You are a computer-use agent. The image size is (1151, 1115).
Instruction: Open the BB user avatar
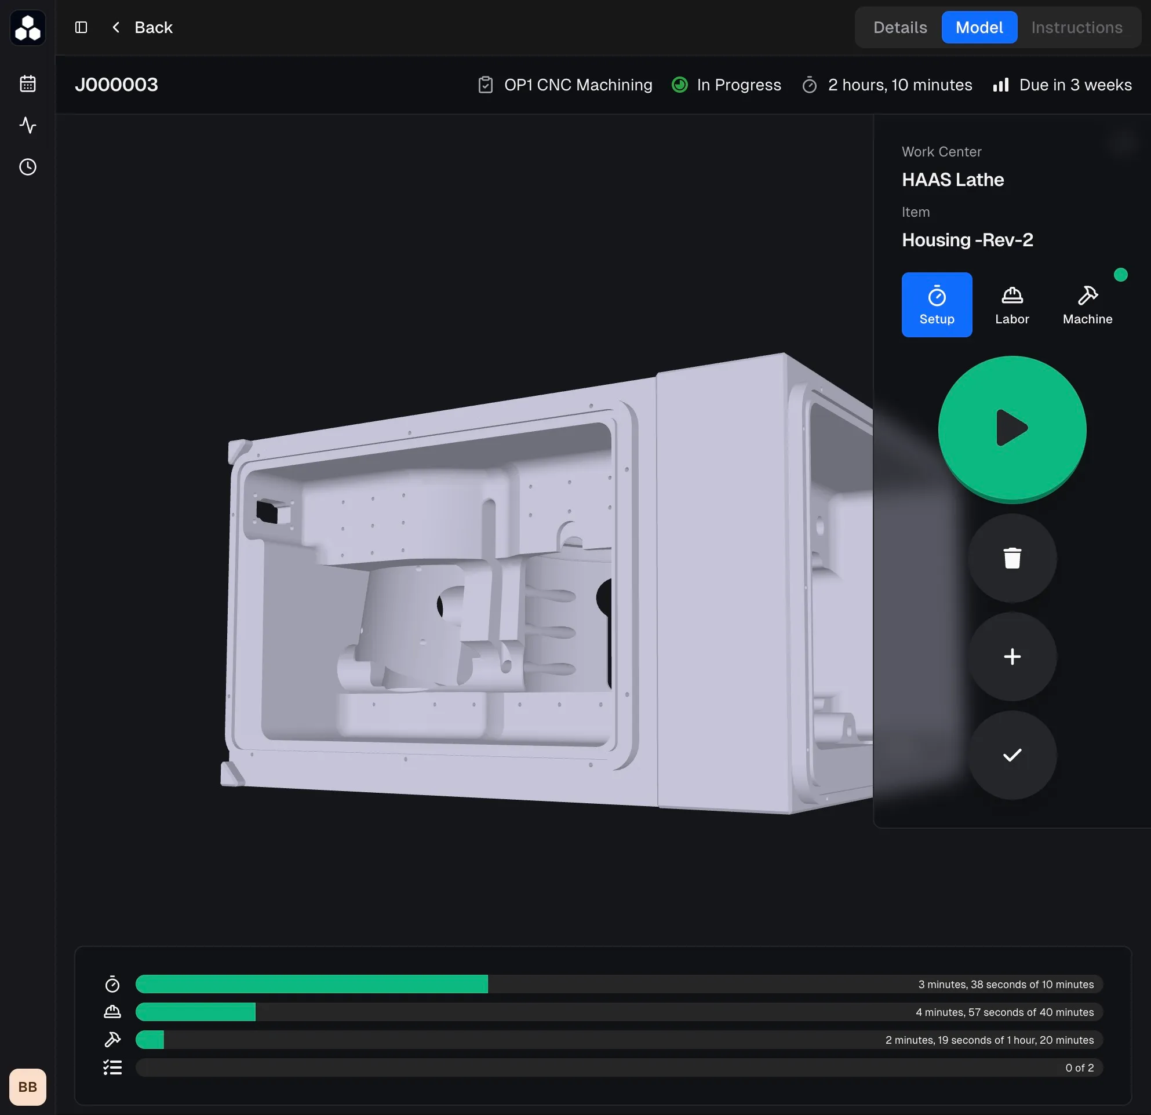tap(28, 1087)
